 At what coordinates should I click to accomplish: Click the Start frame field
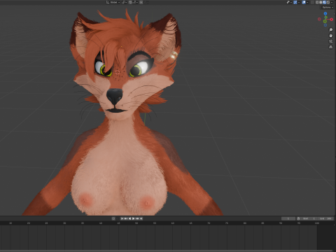click(x=309, y=218)
